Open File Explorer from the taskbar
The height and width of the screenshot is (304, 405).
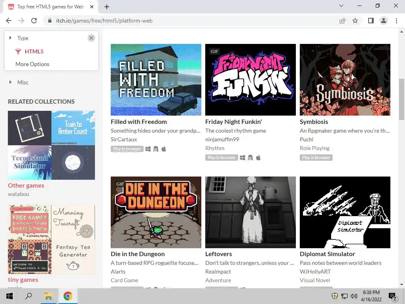pos(48,296)
